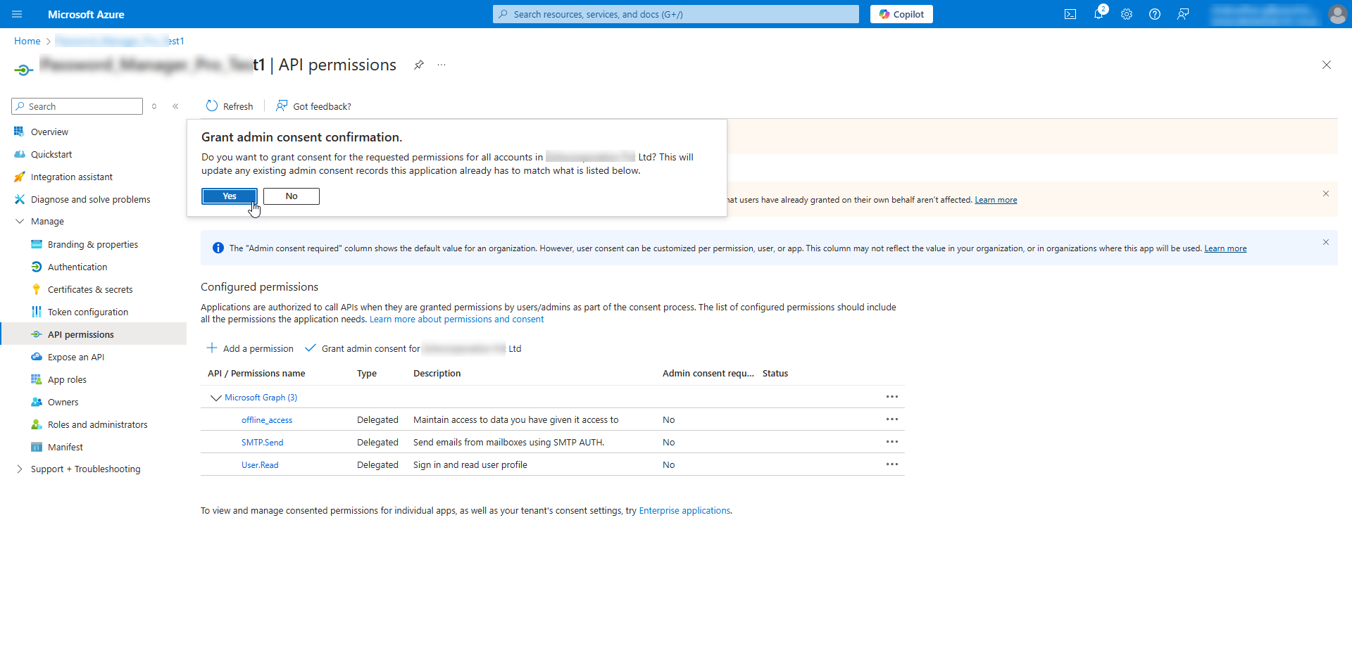Open Learn more about permissions and consent
This screenshot has height=646, width=1352.
pos(457,319)
